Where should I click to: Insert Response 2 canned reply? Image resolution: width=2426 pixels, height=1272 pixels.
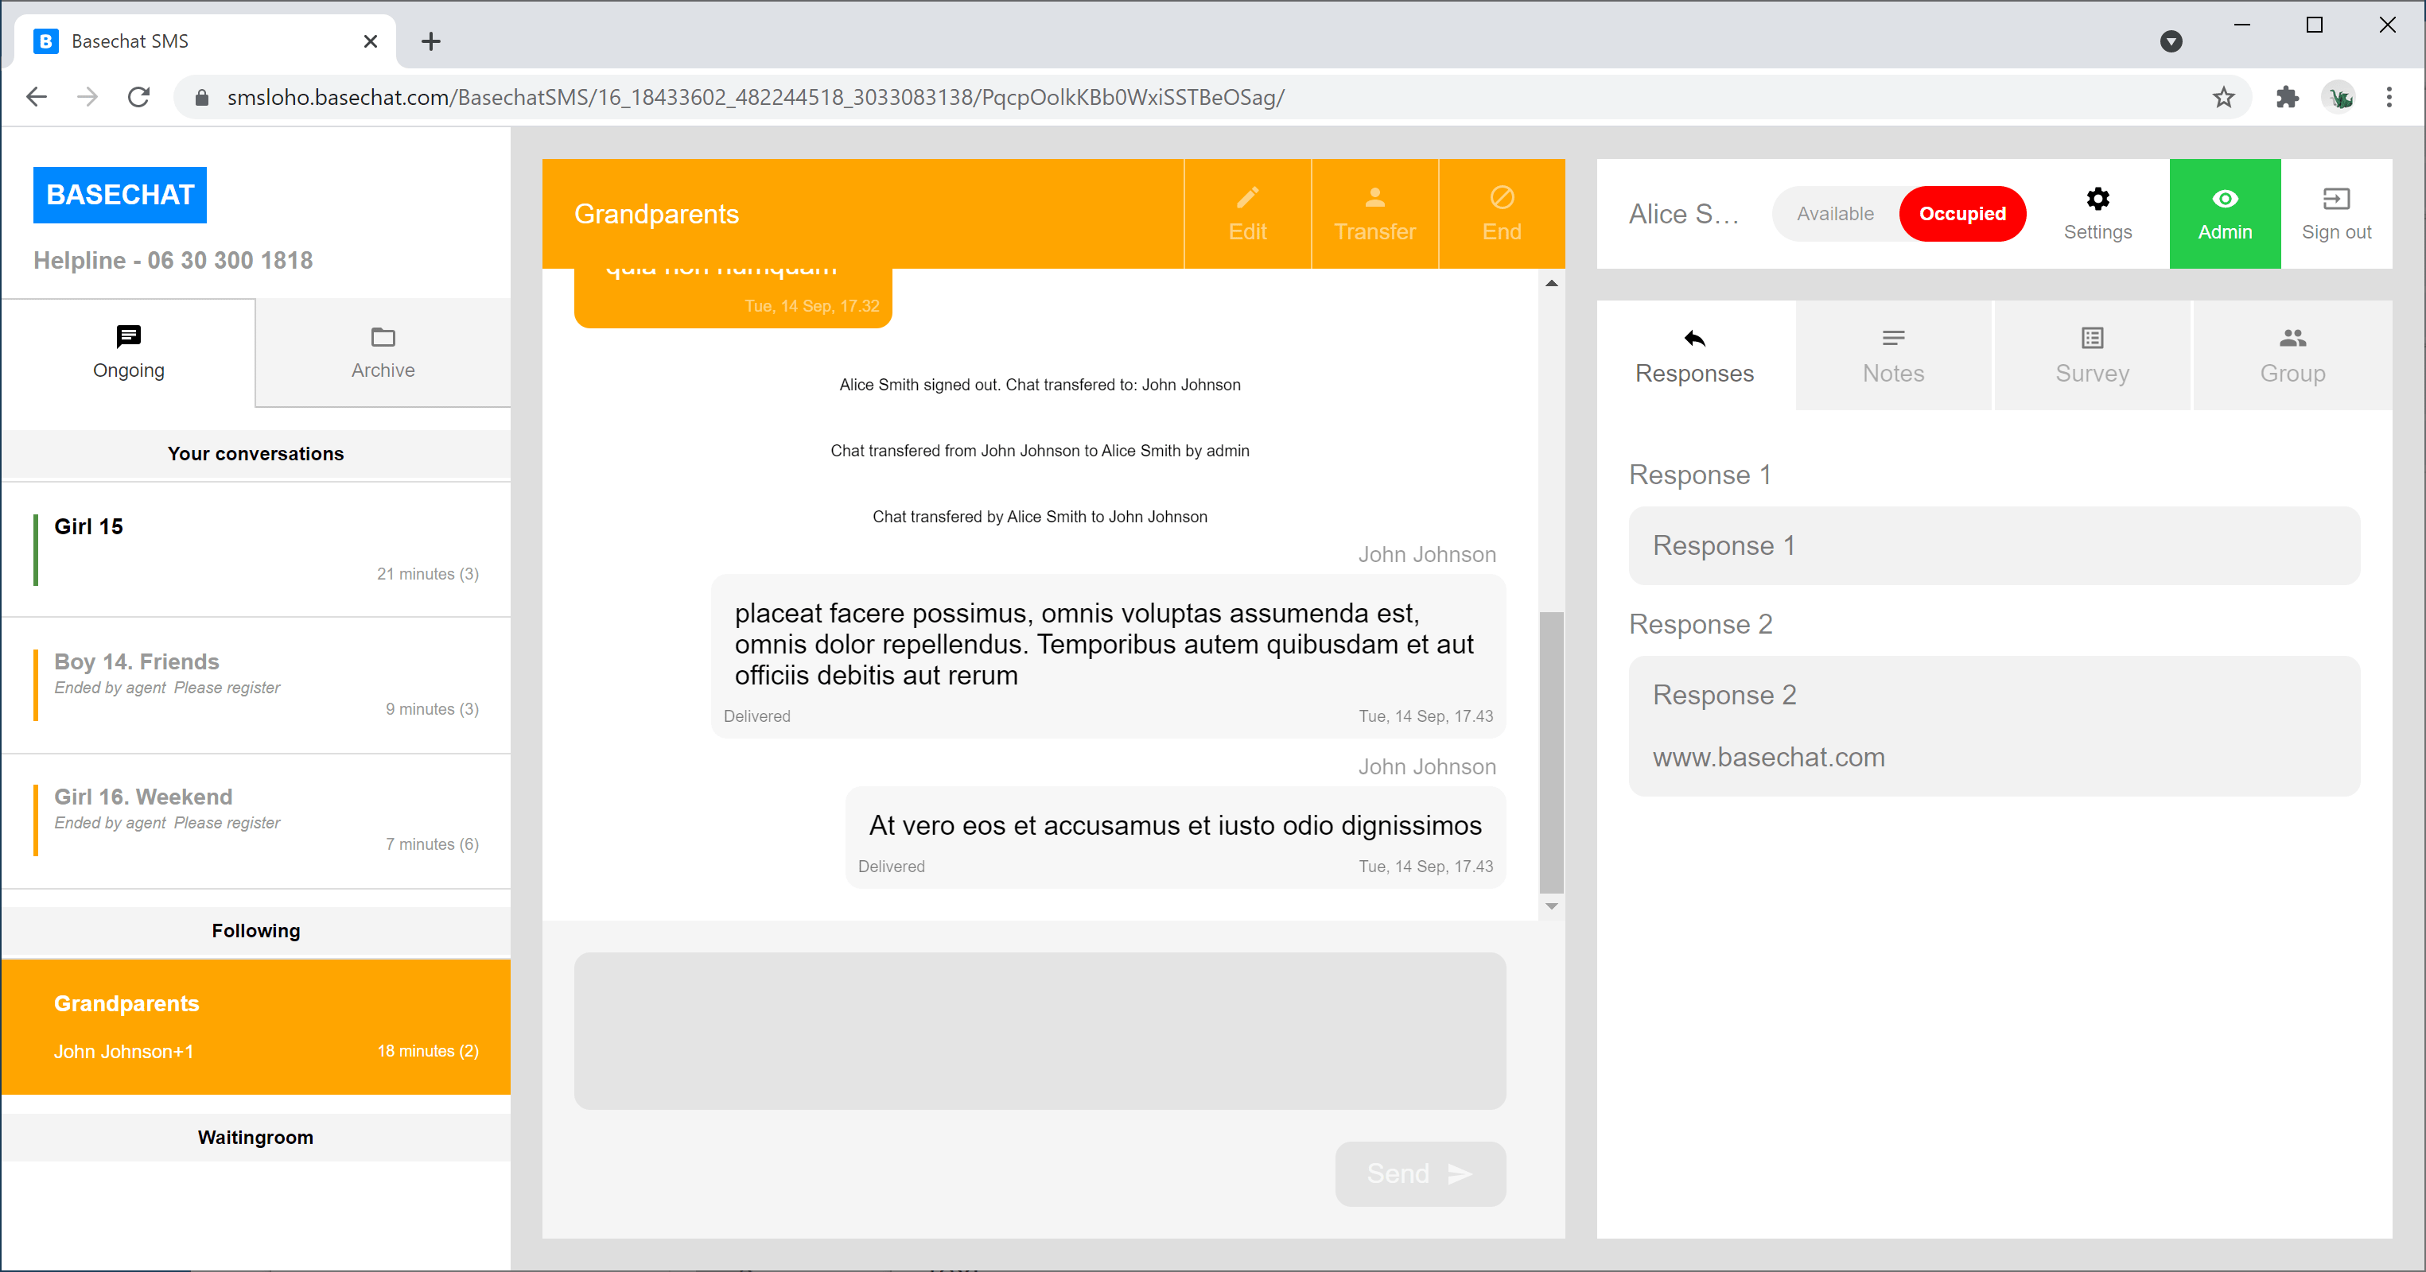coord(1994,725)
